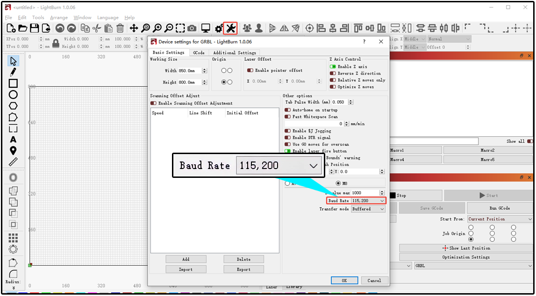Click the Export button

[244, 269]
